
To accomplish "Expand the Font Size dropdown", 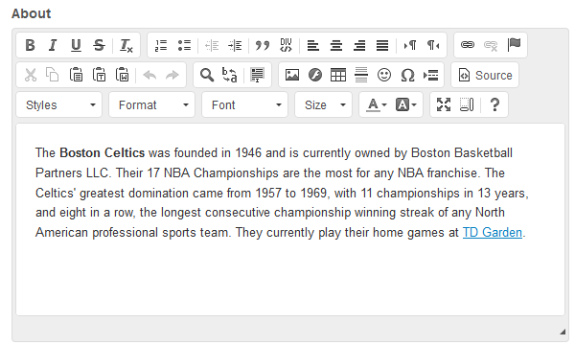I will [x=324, y=104].
